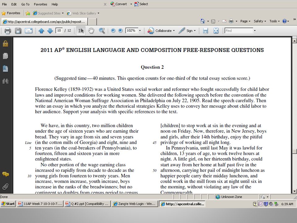297x223 pixels.
Task: Open the Security lock panel in sidebar
Action: coord(6,44)
